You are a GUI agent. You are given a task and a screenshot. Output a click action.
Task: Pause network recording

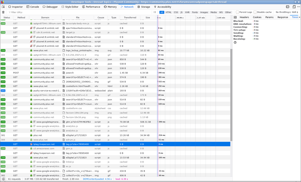[155, 12]
